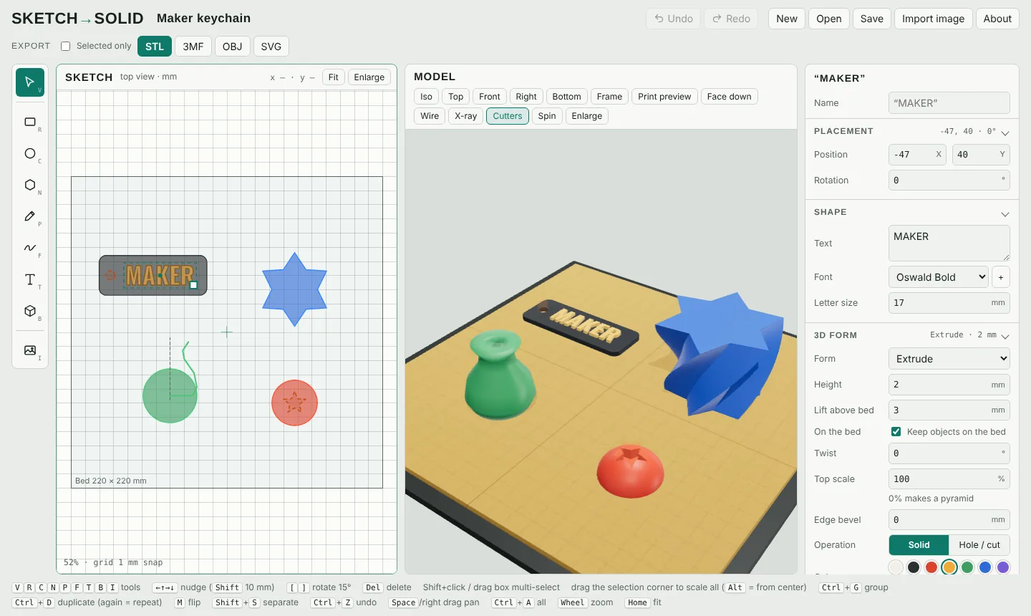
Task: Export as SVG
Action: 271,47
